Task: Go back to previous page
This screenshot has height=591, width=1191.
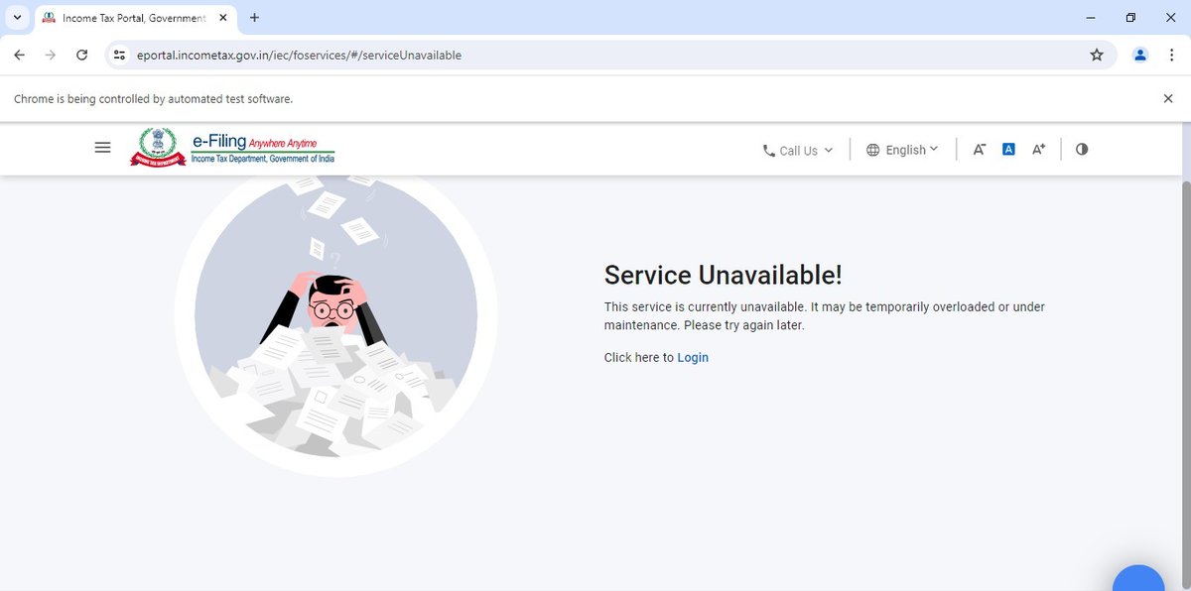Action: [x=19, y=56]
